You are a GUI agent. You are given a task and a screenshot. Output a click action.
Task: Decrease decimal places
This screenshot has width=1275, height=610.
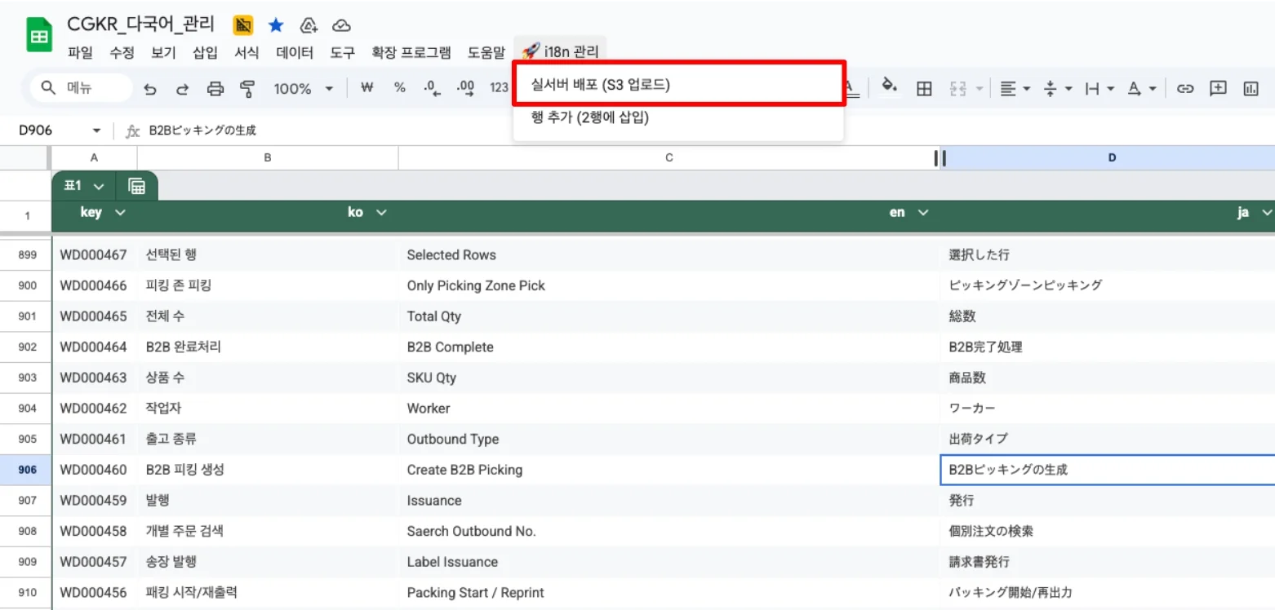pos(433,88)
